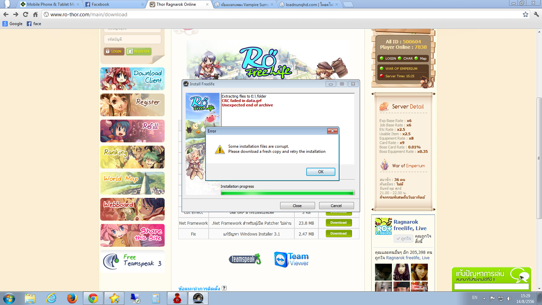542x305 pixels.
Task: Open the World Map banner
Action: [x=132, y=183]
